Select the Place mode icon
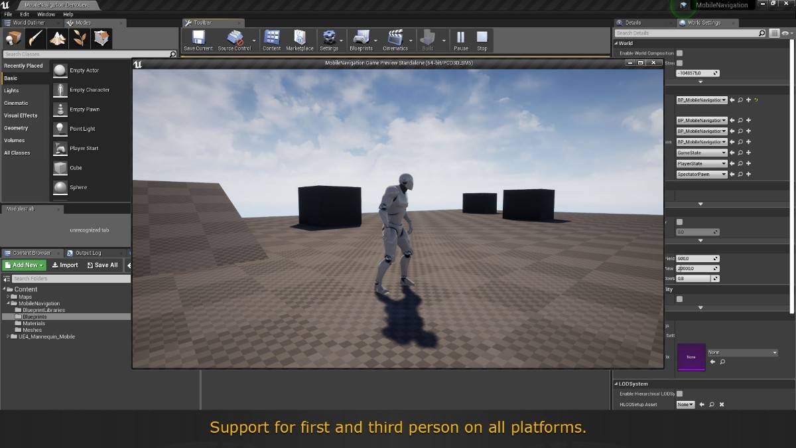Viewport: 796px width, 448px height. click(15, 38)
